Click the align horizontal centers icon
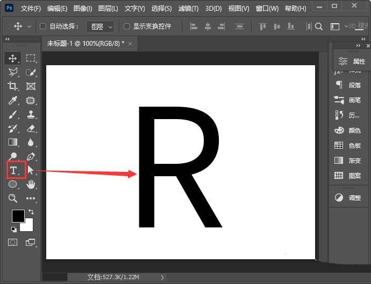Image resolution: width=371 pixels, height=284 pixels. 208,26
